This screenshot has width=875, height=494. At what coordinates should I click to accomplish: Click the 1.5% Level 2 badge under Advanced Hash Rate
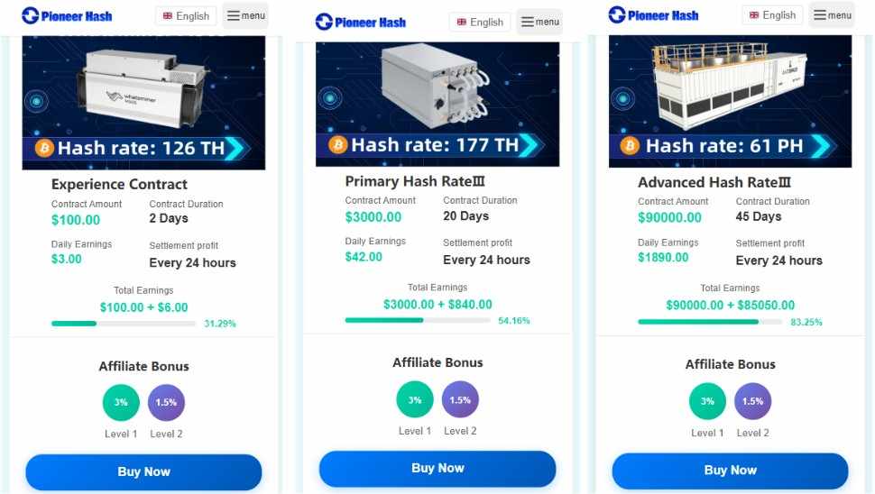click(x=753, y=401)
